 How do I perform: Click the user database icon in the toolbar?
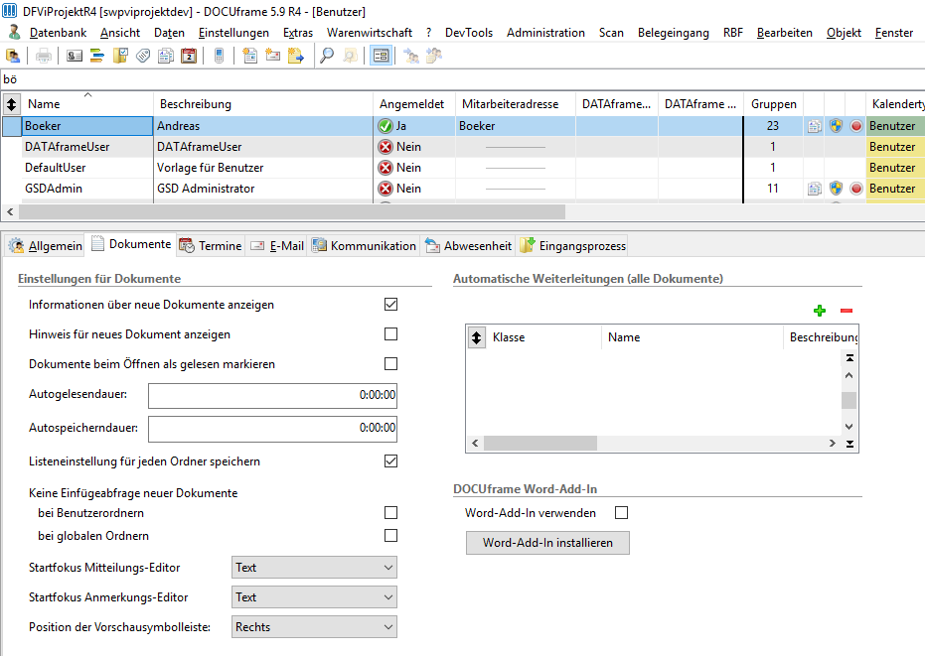(12, 56)
